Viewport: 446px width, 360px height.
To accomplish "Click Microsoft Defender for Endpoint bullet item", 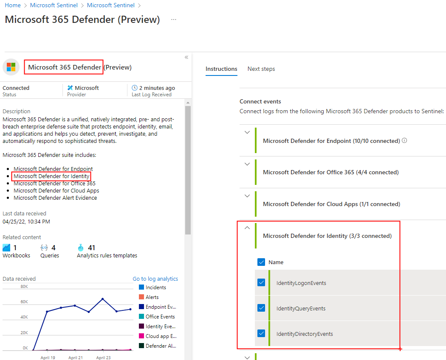I will point(53,169).
